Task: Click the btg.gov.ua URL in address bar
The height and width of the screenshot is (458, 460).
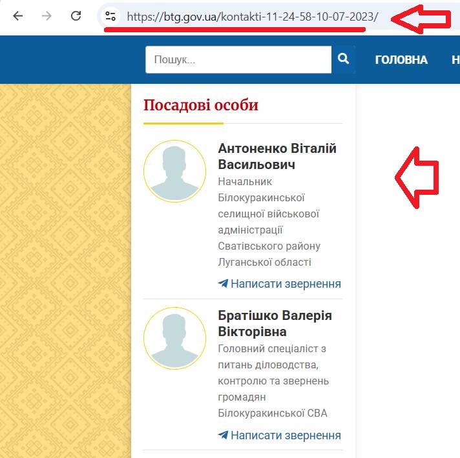Action: (252, 17)
